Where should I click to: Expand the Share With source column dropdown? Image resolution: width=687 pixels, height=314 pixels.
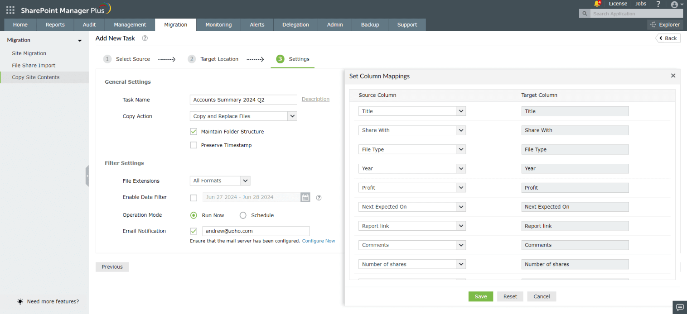click(x=461, y=130)
